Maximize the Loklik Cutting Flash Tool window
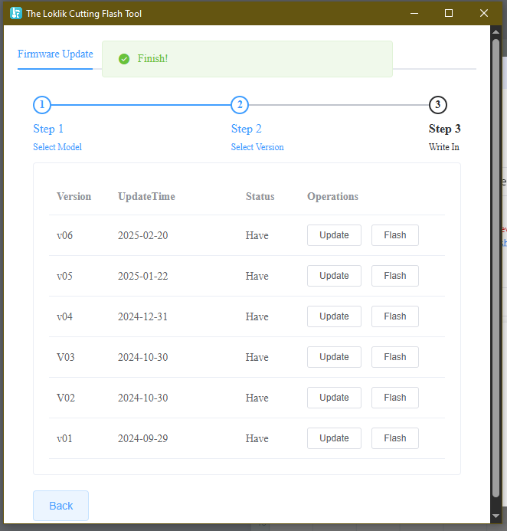Viewport: 507px width, 531px height. coord(449,13)
